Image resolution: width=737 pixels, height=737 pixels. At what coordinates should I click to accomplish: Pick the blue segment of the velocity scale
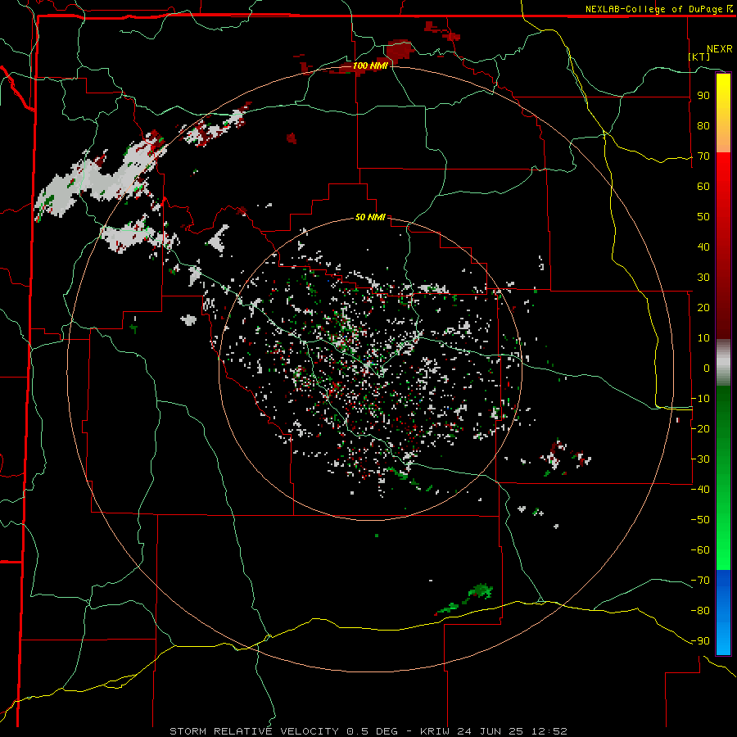click(723, 612)
